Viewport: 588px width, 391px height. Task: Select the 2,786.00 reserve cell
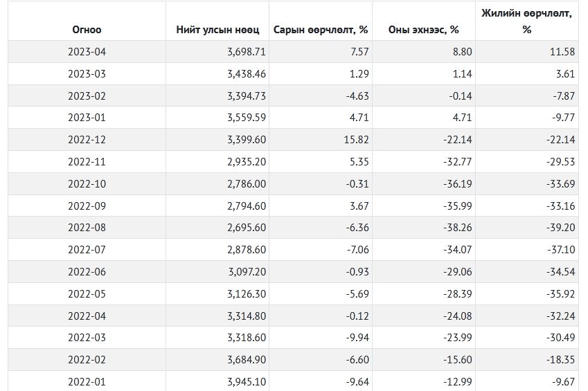[246, 184]
